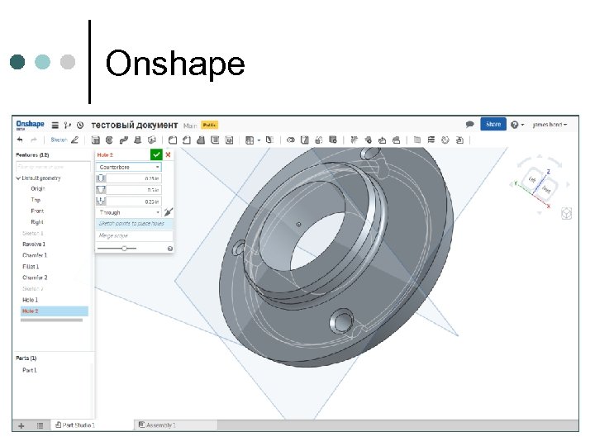
Task: Flip the hole direction arrow
Action: click(169, 212)
